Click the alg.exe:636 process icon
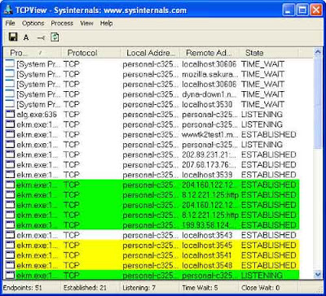326x296 pixels. point(10,115)
